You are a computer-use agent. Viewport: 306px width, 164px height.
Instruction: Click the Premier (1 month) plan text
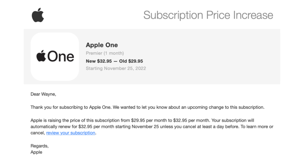[x=105, y=53]
